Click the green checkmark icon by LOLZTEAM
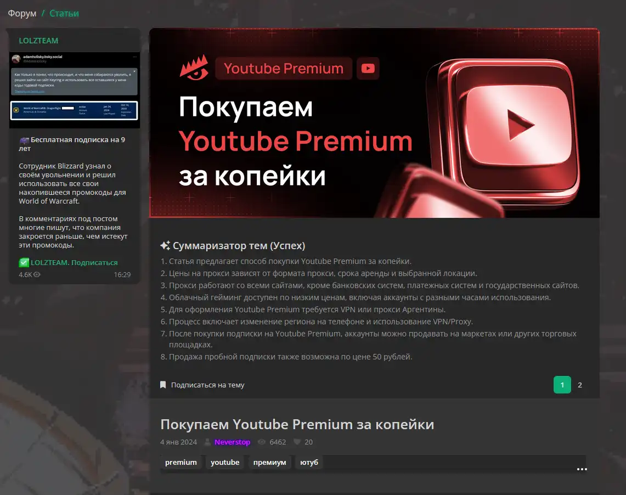 24,263
